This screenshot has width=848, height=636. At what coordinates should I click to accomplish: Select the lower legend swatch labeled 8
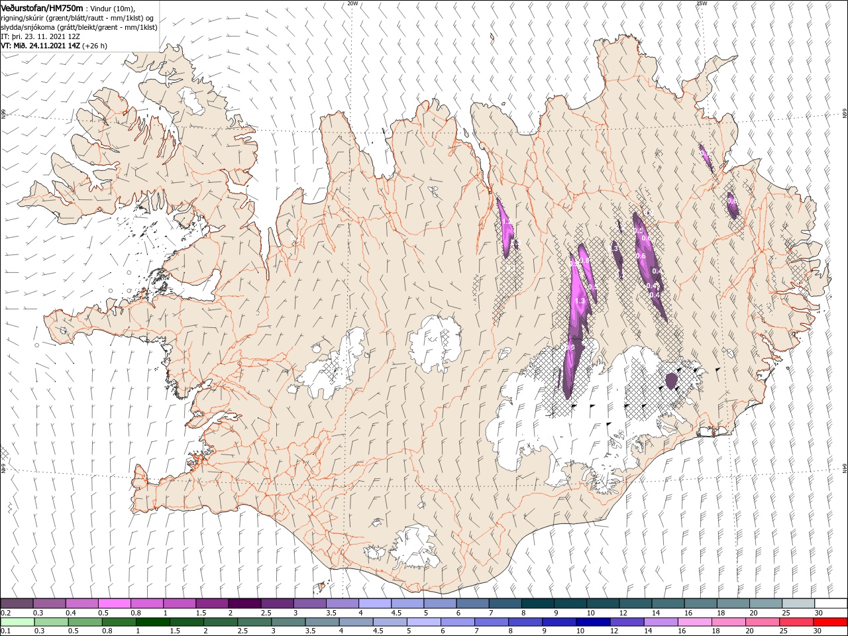(525, 622)
